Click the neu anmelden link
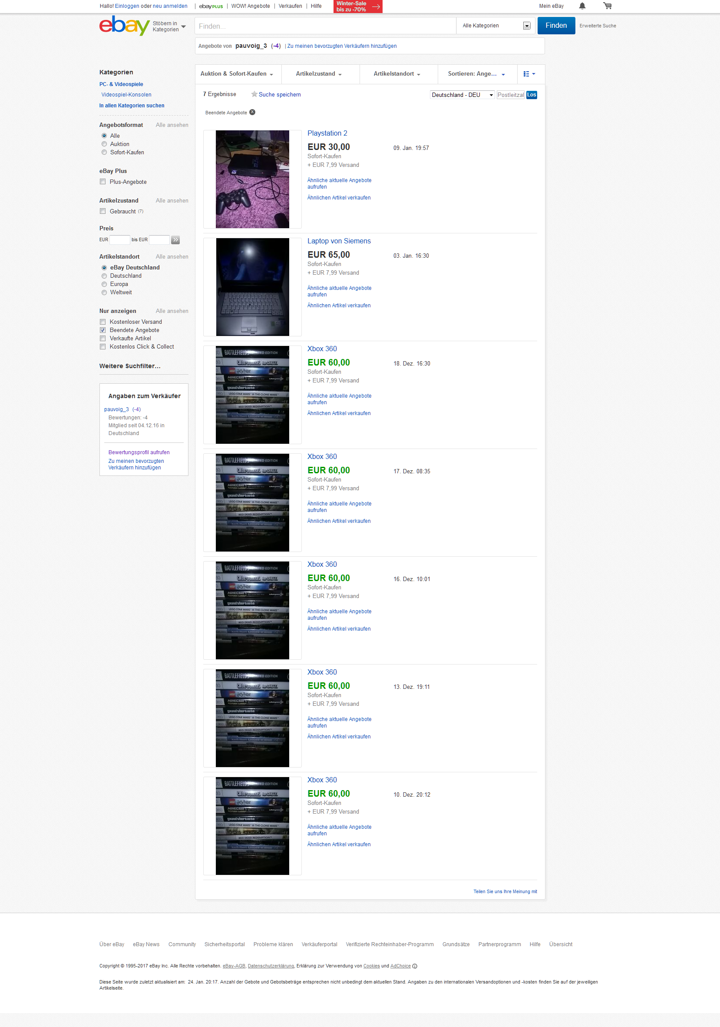 (170, 6)
